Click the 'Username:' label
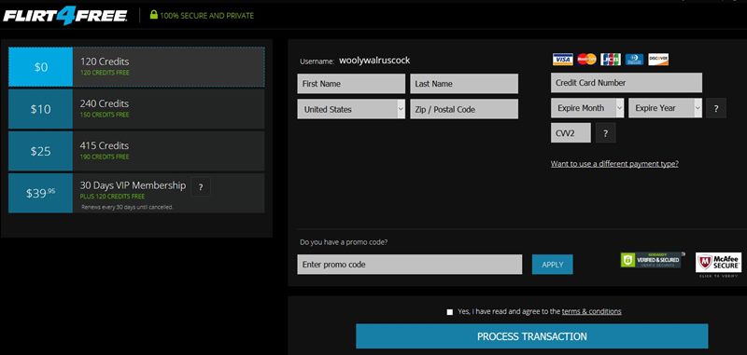 (x=317, y=61)
